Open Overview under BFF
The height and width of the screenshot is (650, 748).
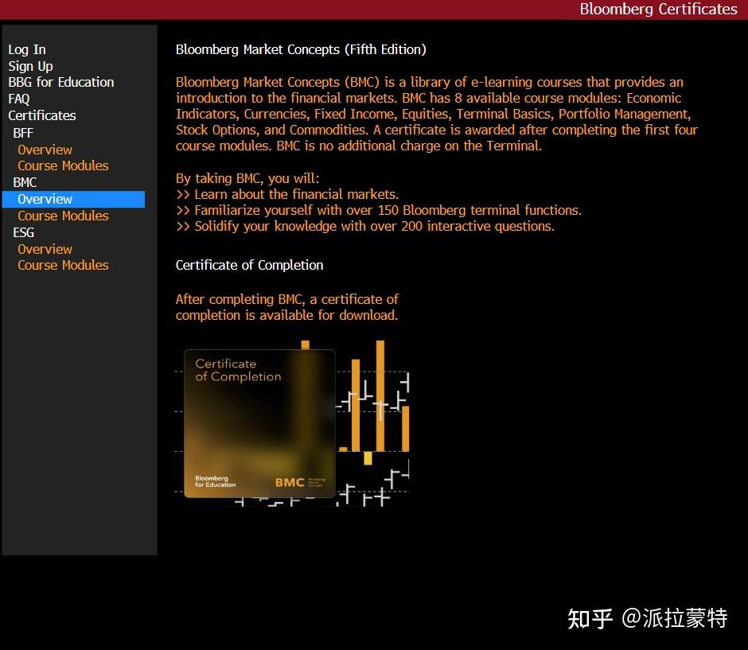click(x=45, y=150)
